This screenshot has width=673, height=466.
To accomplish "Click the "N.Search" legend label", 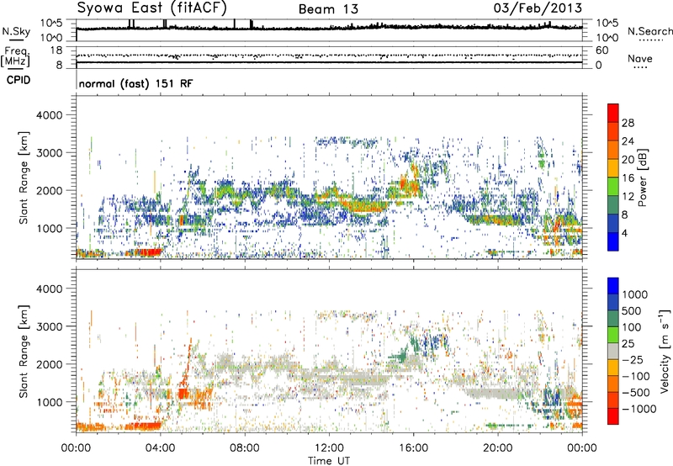I will (649, 31).
